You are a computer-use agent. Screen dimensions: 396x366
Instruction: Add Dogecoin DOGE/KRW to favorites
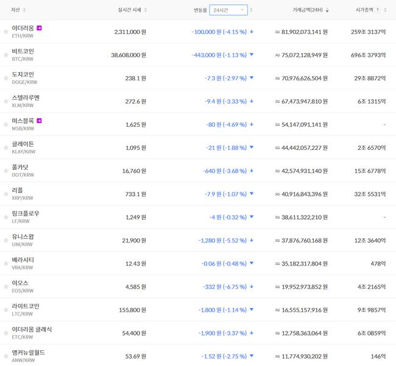[5, 78]
